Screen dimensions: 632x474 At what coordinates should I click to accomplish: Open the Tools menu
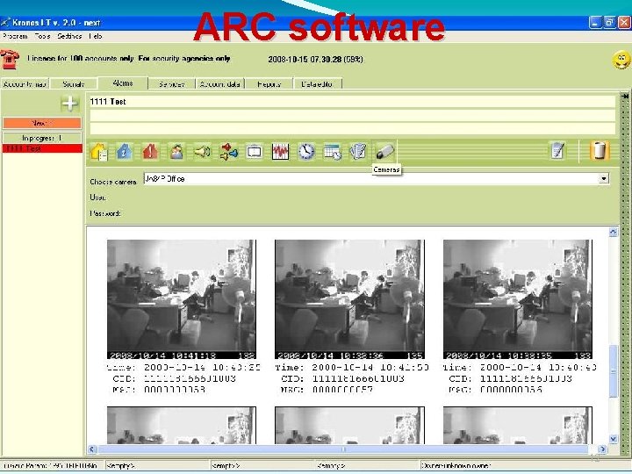point(42,36)
